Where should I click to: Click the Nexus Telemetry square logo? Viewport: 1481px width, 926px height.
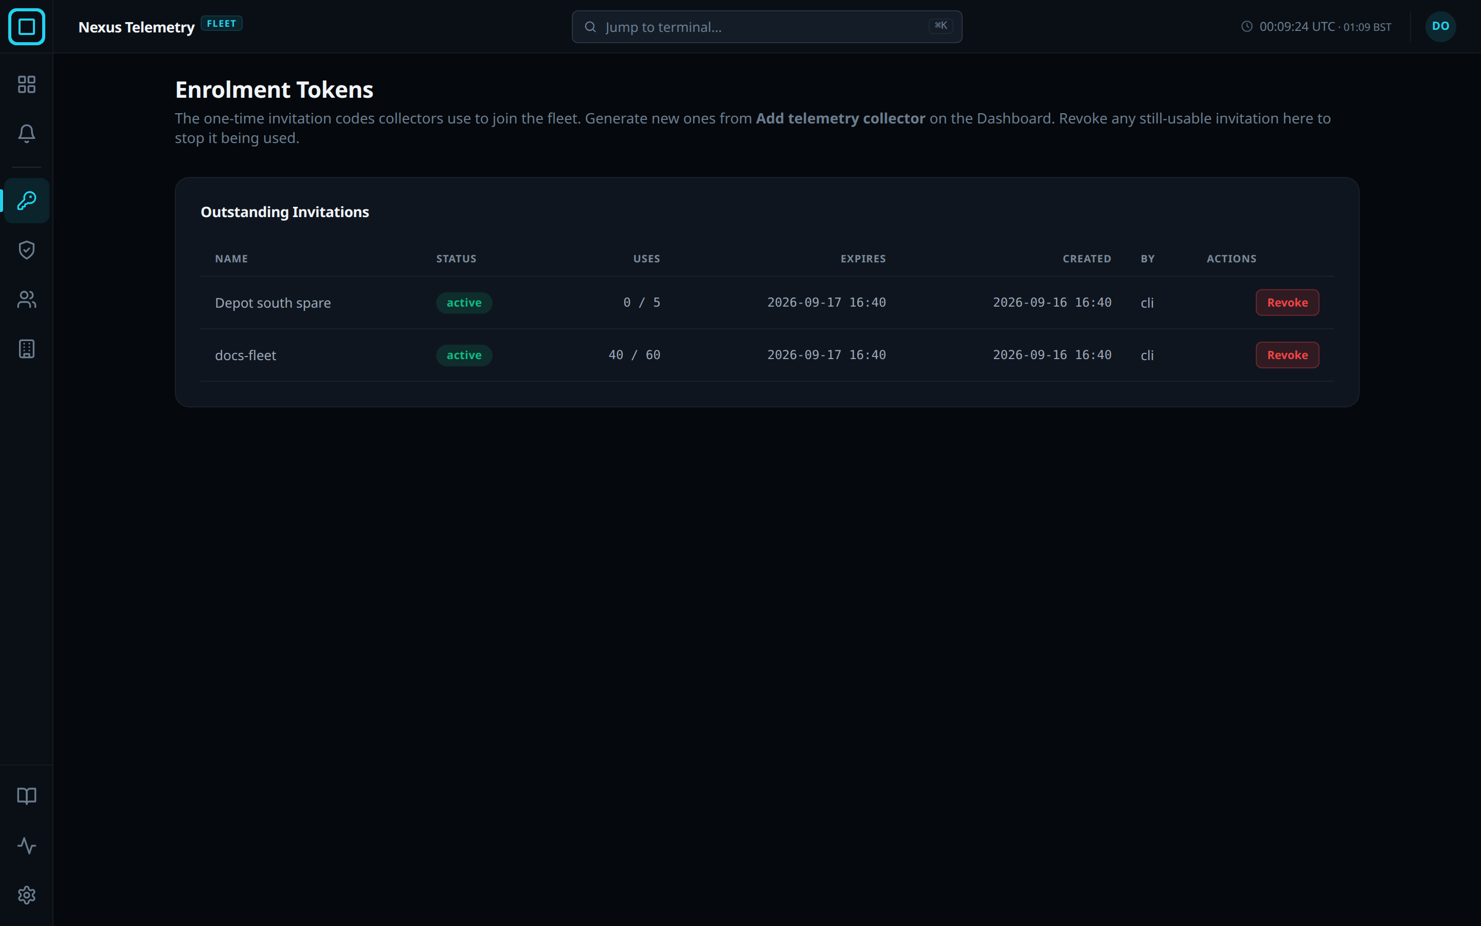[x=26, y=26]
